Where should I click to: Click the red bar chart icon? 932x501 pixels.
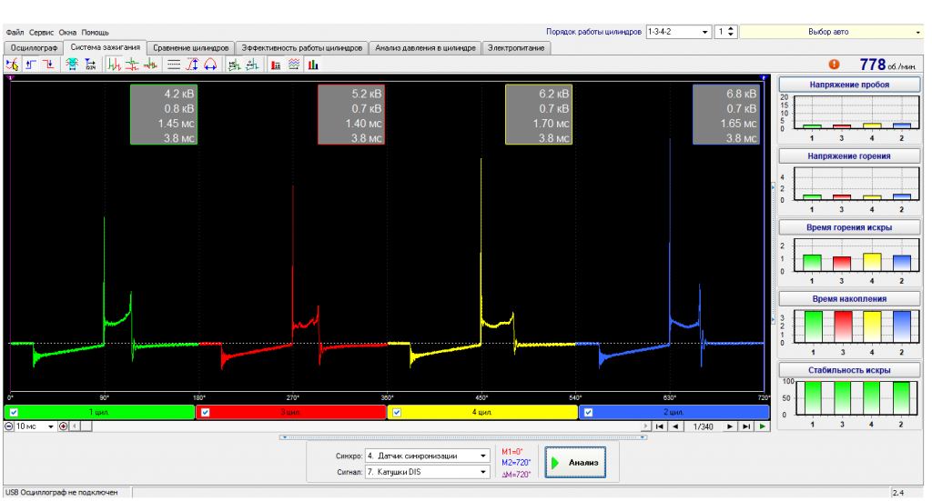point(276,65)
